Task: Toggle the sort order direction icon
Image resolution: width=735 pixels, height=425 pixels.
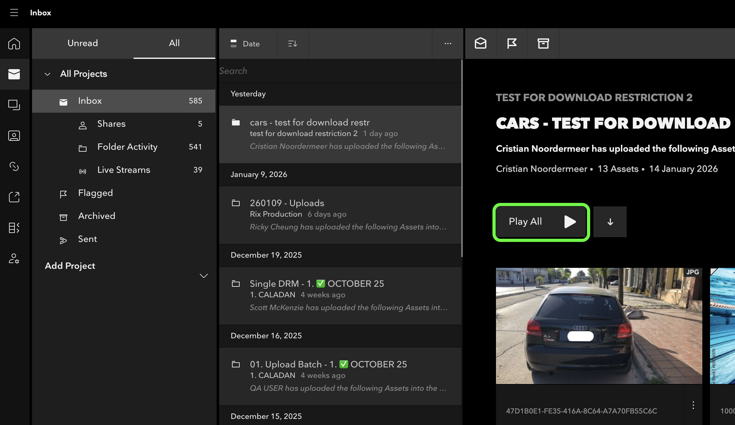Action: click(x=293, y=44)
